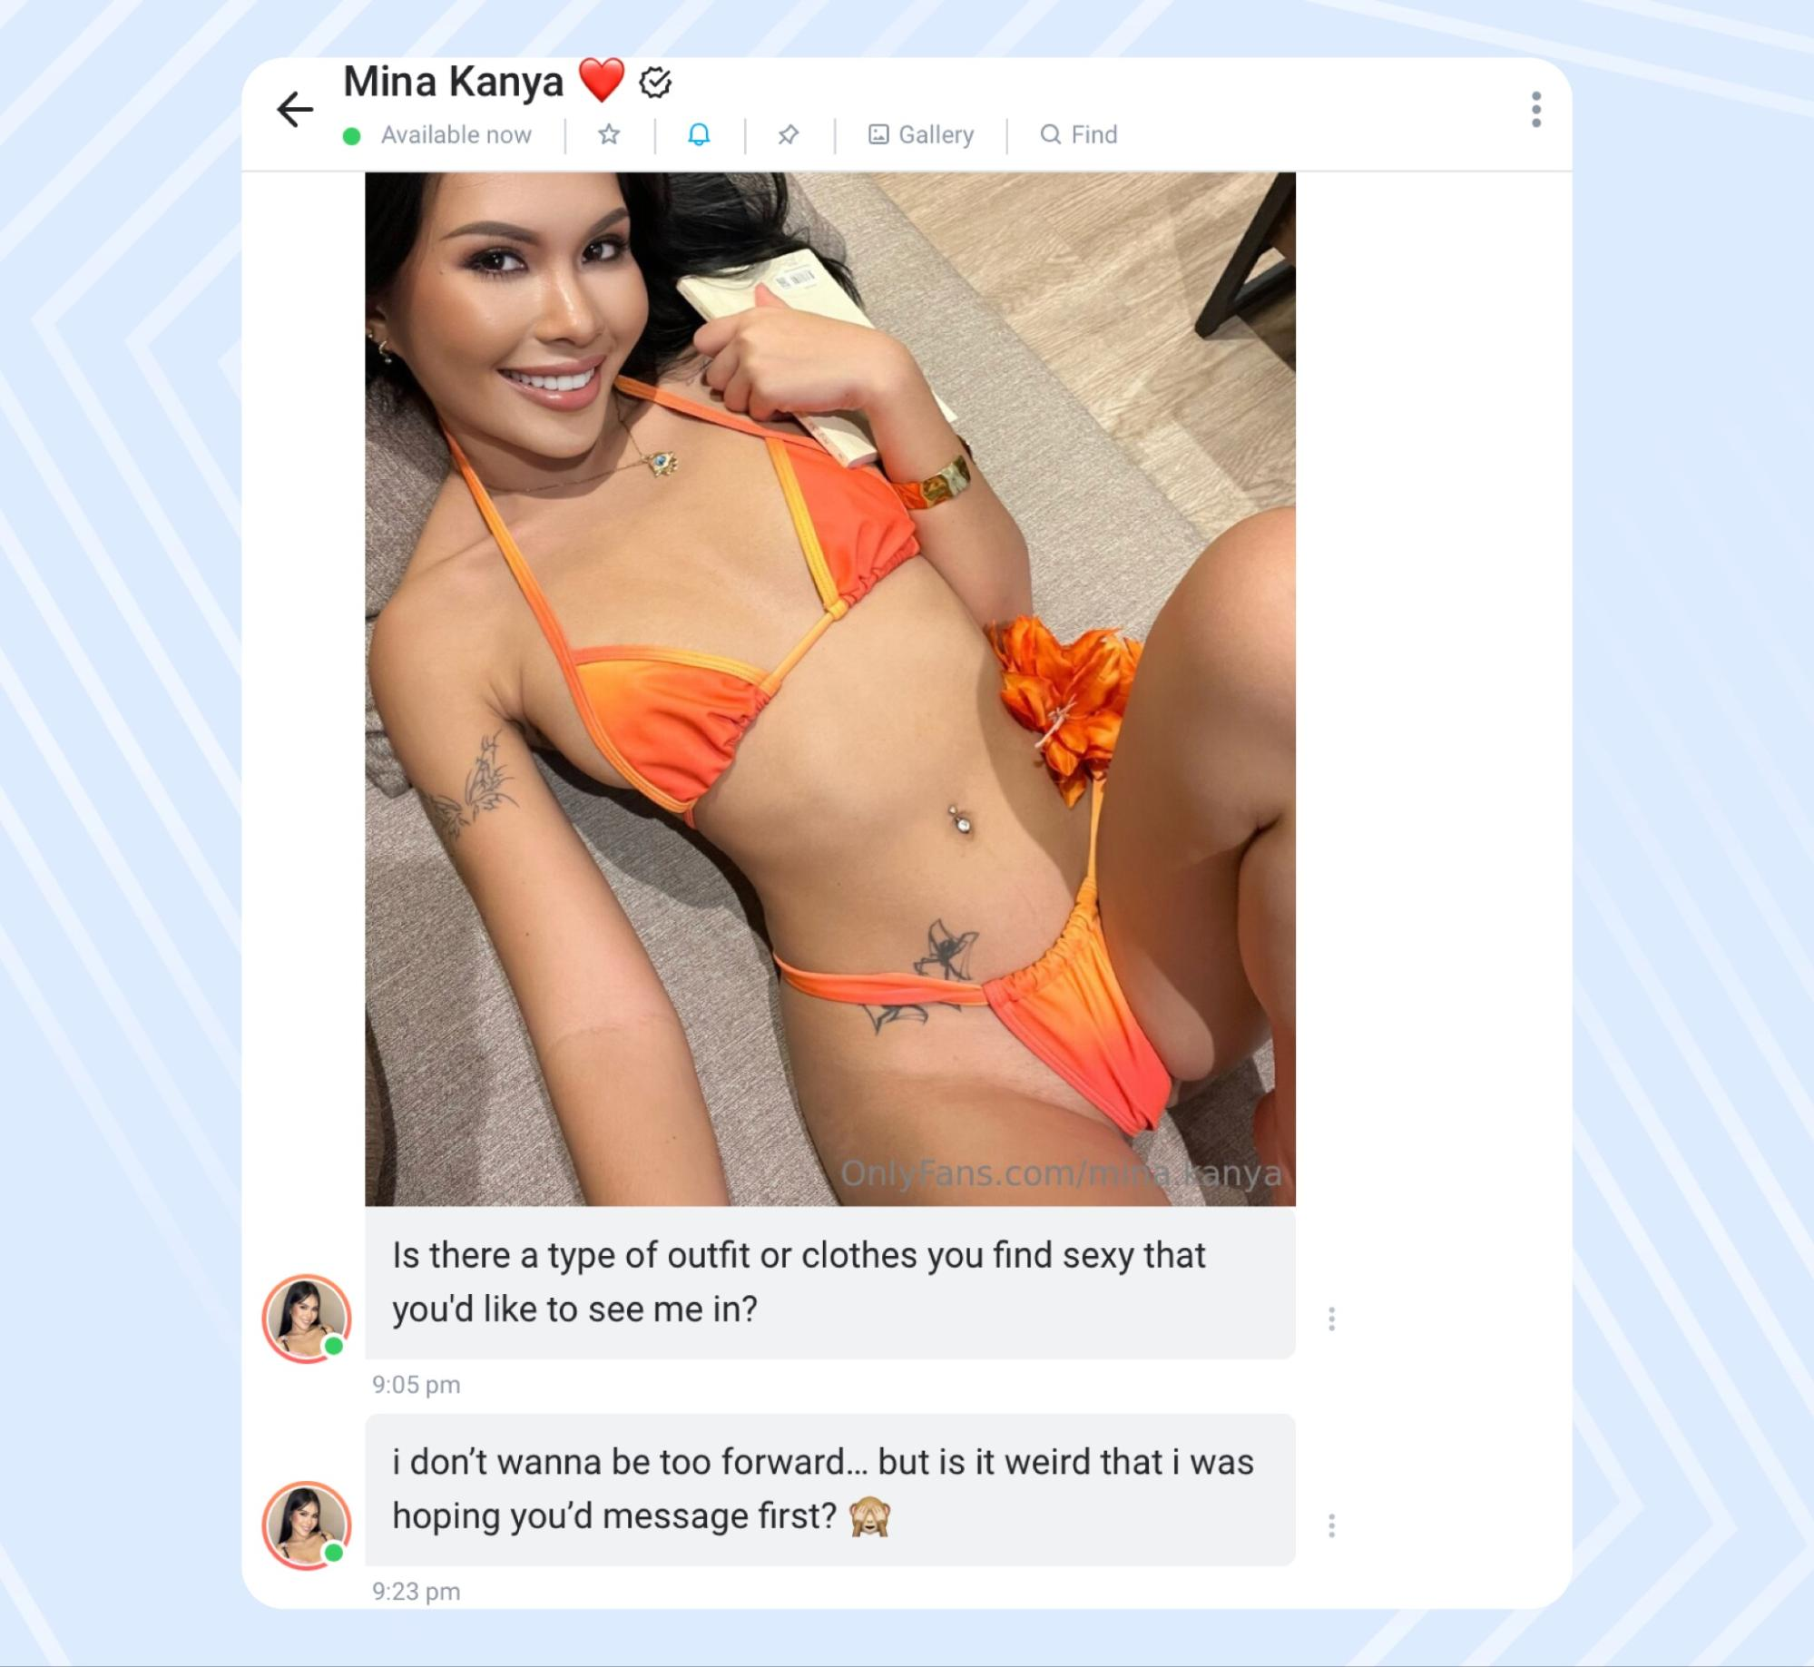Click the OnlyFans.com watermark on photo

pos(1061,1173)
